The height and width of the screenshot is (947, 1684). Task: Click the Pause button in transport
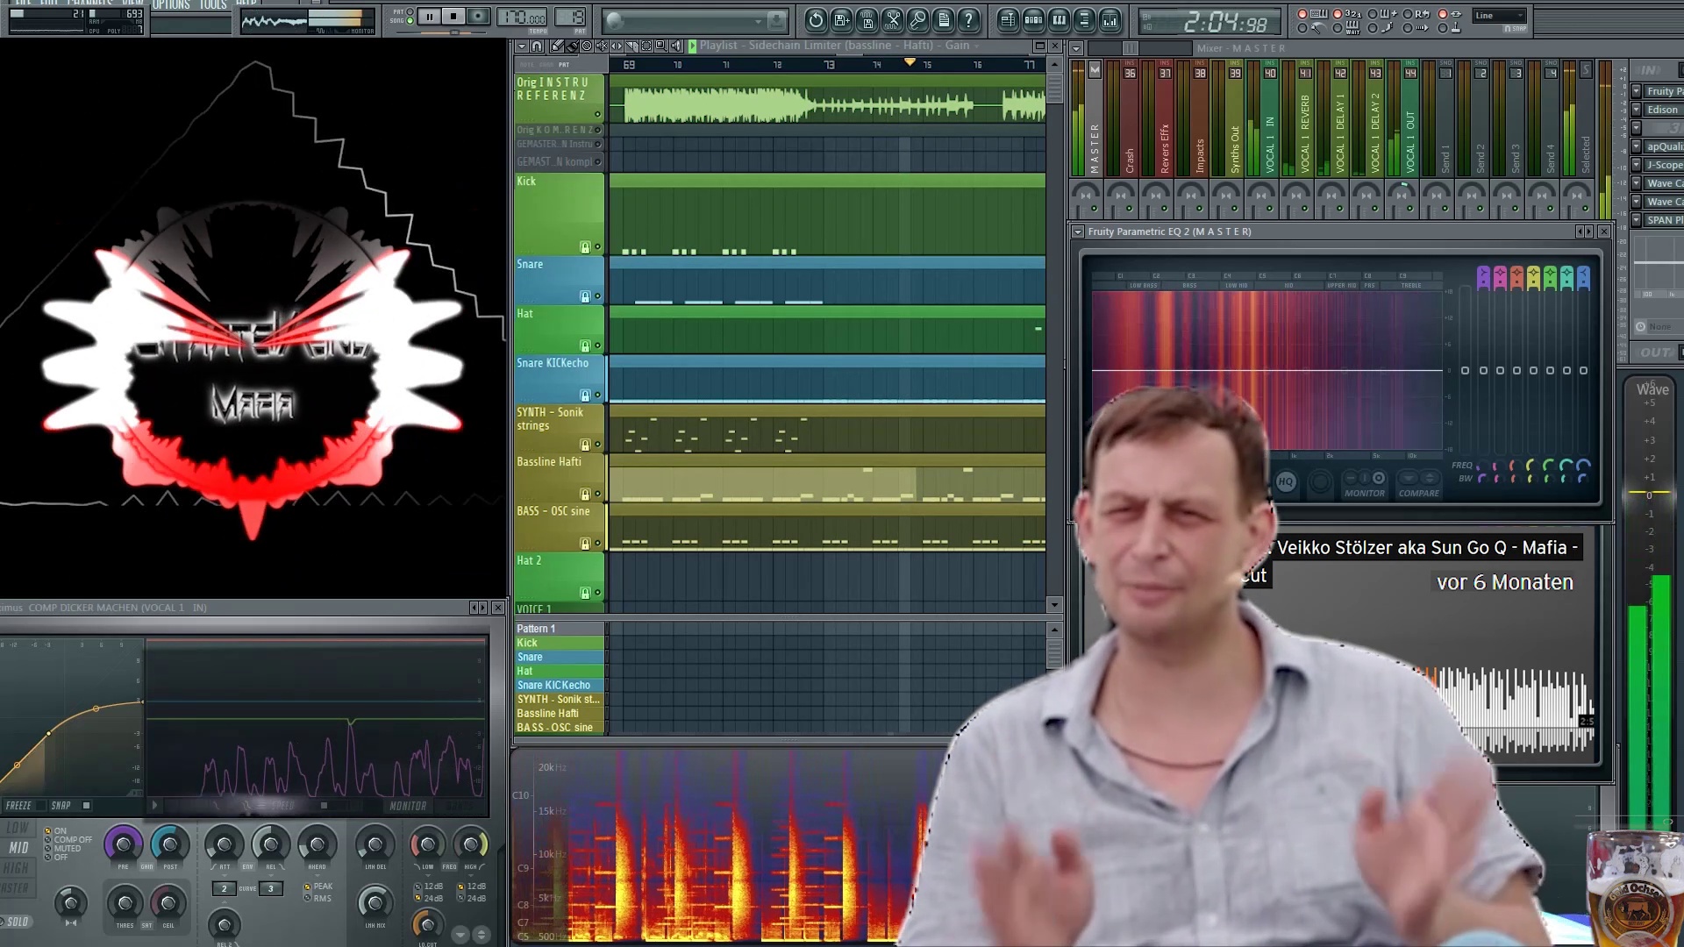tap(429, 16)
